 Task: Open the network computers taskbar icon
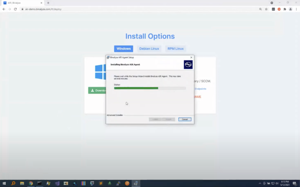[118, 183]
